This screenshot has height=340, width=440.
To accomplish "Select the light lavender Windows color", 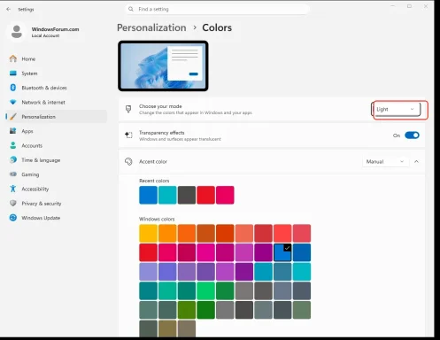I will pos(148,272).
